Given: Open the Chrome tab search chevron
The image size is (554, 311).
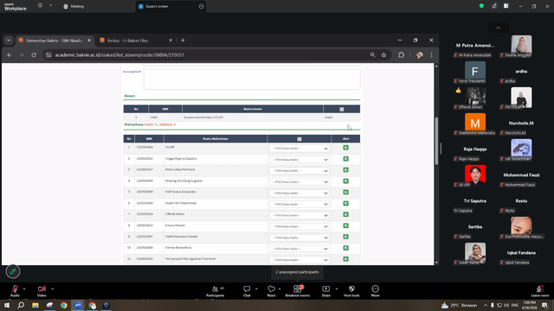Looking at the screenshot, I should pyautogui.click(x=9, y=41).
